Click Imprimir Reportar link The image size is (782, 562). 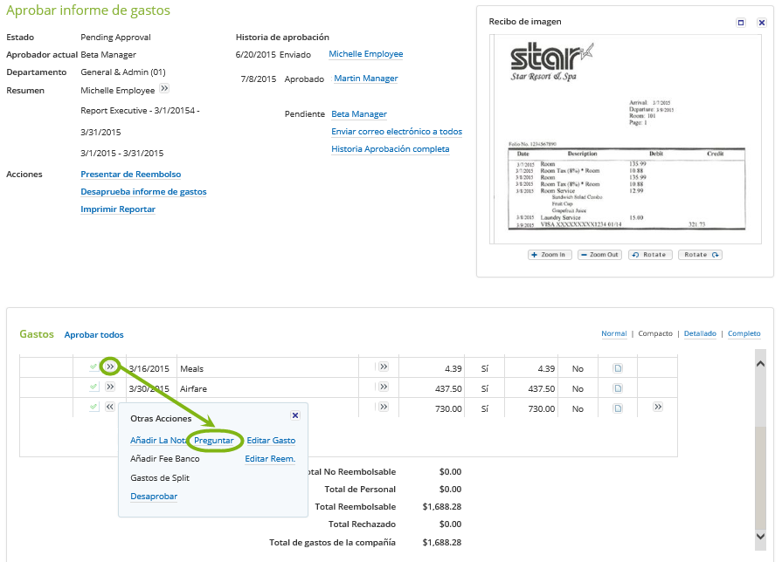pyautogui.click(x=118, y=209)
